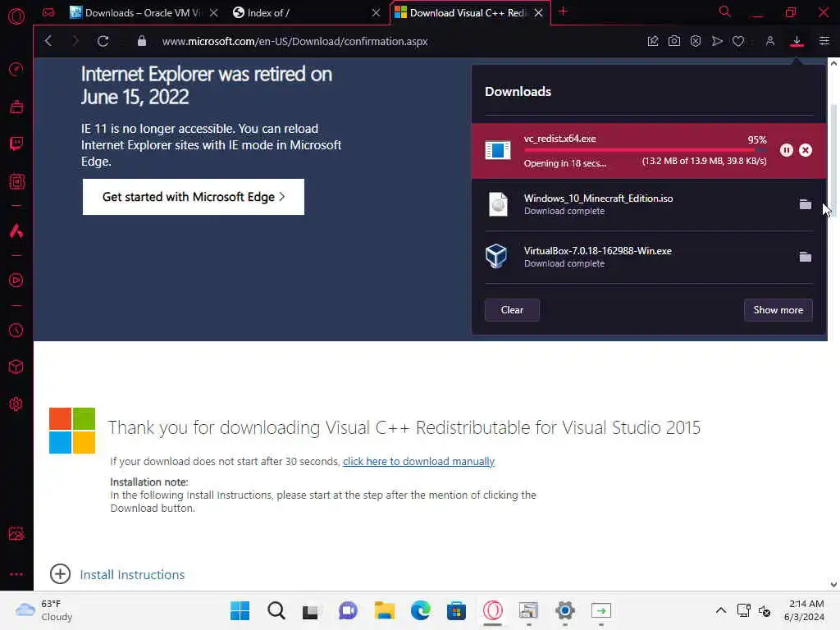Cancel the vc_redist.x64.exe download
Image resolution: width=840 pixels, height=630 pixels.
point(806,150)
